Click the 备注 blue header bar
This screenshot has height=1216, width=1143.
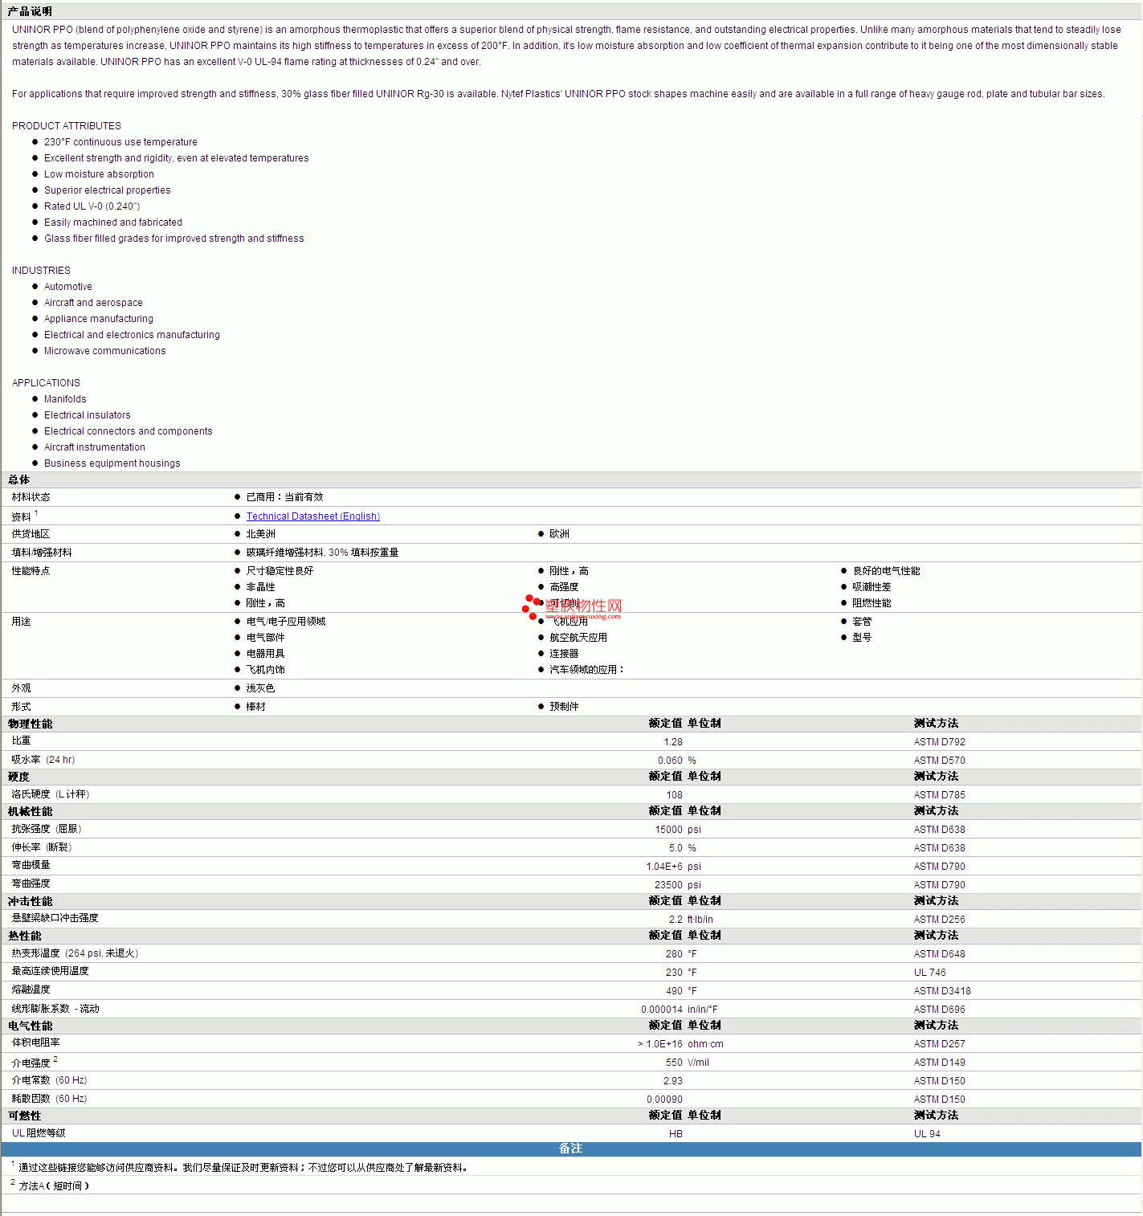(x=571, y=1149)
